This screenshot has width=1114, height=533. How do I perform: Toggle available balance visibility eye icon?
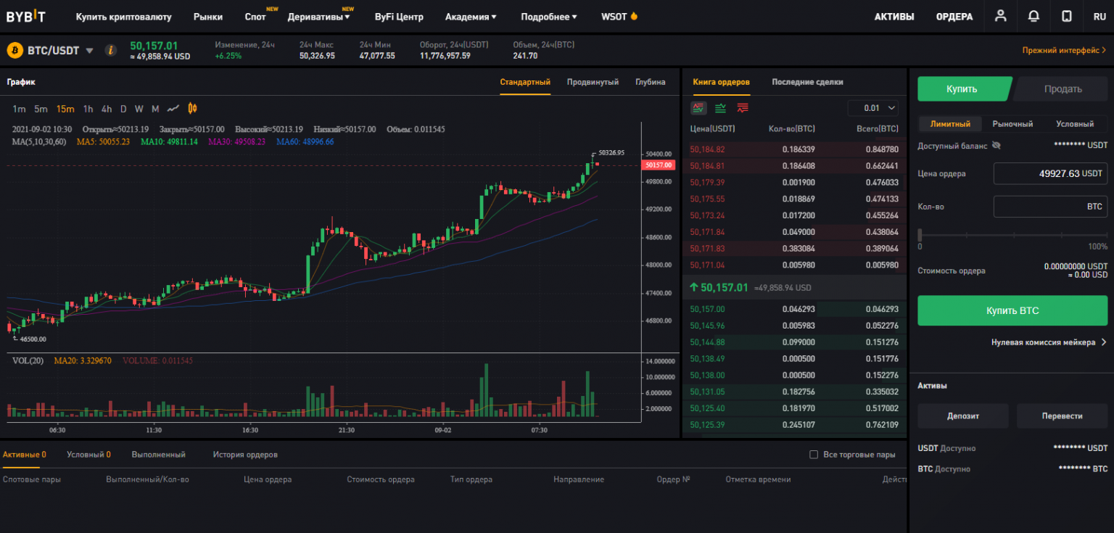click(996, 145)
